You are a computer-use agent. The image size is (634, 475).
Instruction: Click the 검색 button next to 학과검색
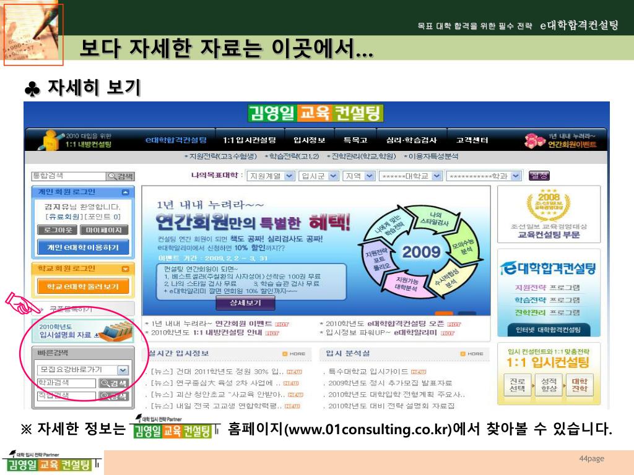[113, 383]
